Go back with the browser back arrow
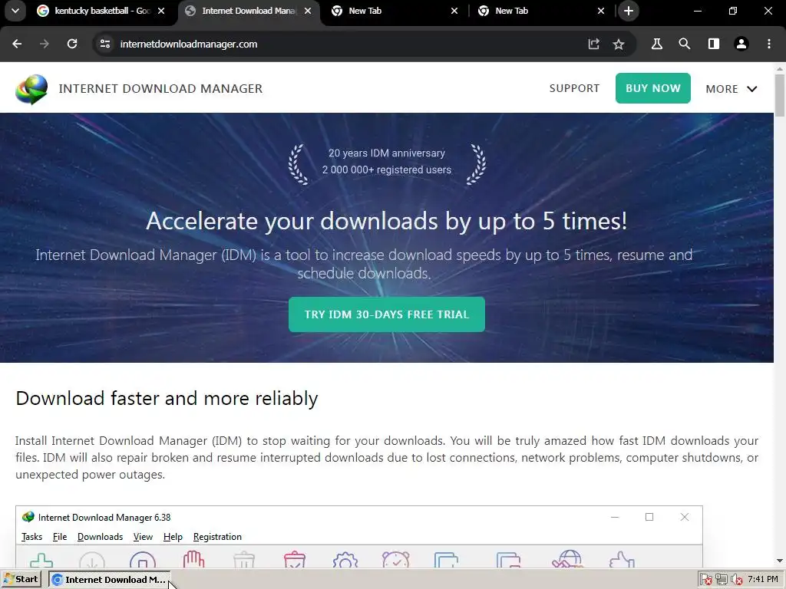This screenshot has width=786, height=589. coord(17,44)
